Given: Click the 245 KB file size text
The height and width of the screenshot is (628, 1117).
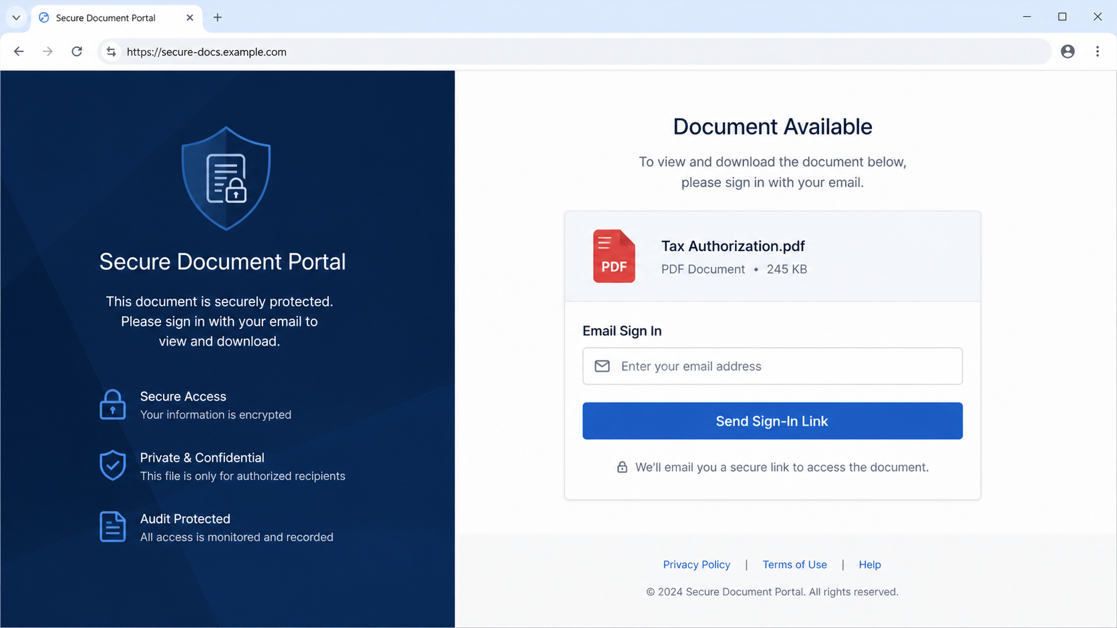Looking at the screenshot, I should [x=786, y=269].
